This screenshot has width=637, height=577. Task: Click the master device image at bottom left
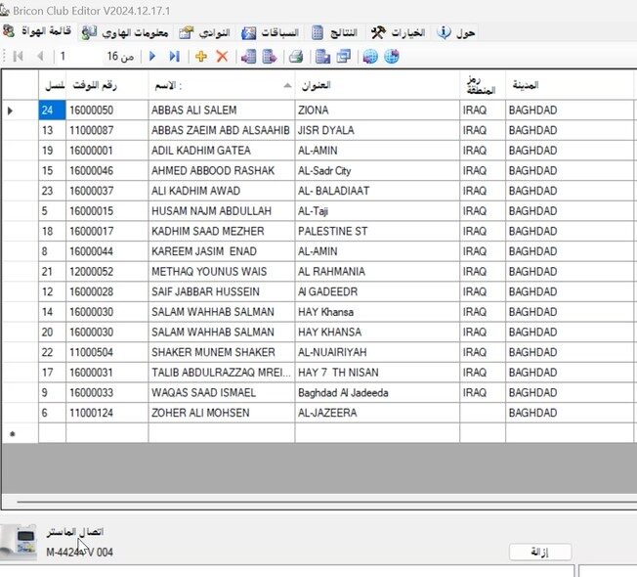click(x=20, y=541)
